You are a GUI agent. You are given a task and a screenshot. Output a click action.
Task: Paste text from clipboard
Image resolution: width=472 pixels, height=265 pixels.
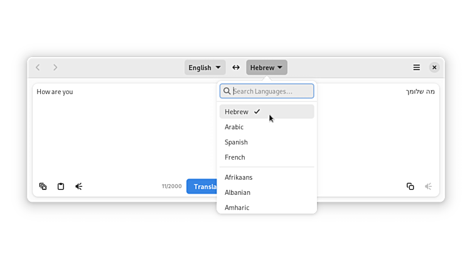point(61,186)
